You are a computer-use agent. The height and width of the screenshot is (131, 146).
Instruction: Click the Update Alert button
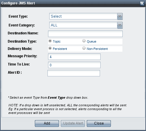tap(73, 123)
